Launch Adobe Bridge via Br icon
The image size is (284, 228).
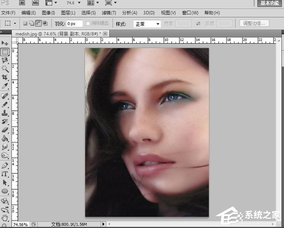pyautogui.click(x=22, y=3)
